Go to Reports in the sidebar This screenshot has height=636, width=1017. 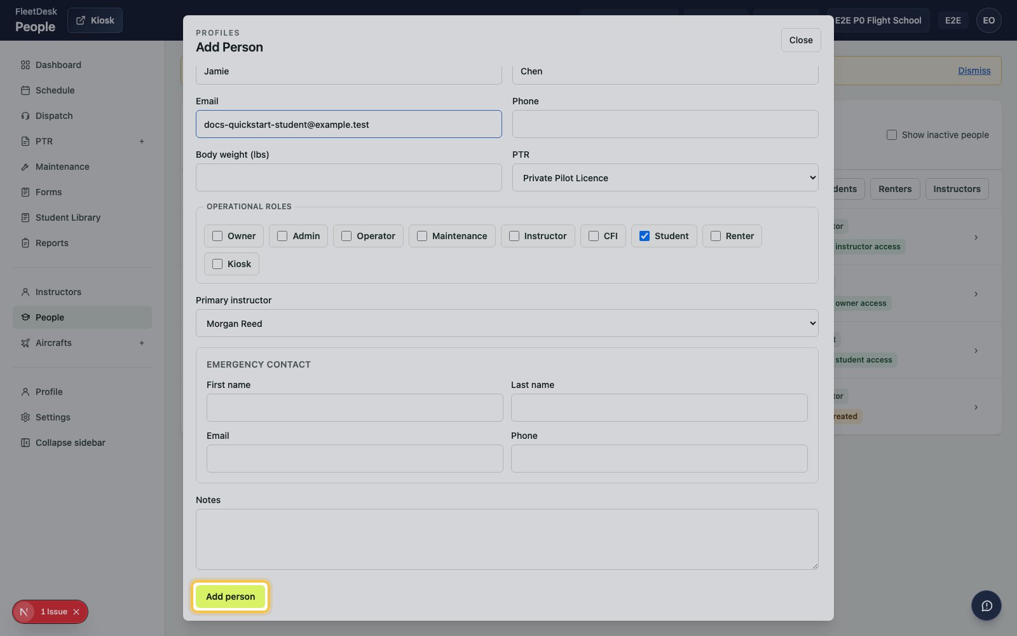click(82, 243)
